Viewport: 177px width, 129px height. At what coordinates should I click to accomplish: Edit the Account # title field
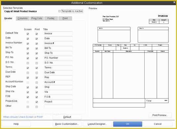58,82
